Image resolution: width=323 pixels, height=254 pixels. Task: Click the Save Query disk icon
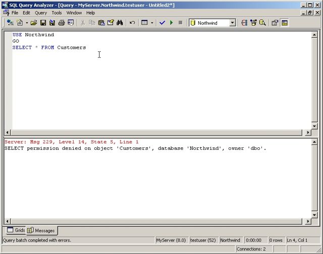point(43,23)
